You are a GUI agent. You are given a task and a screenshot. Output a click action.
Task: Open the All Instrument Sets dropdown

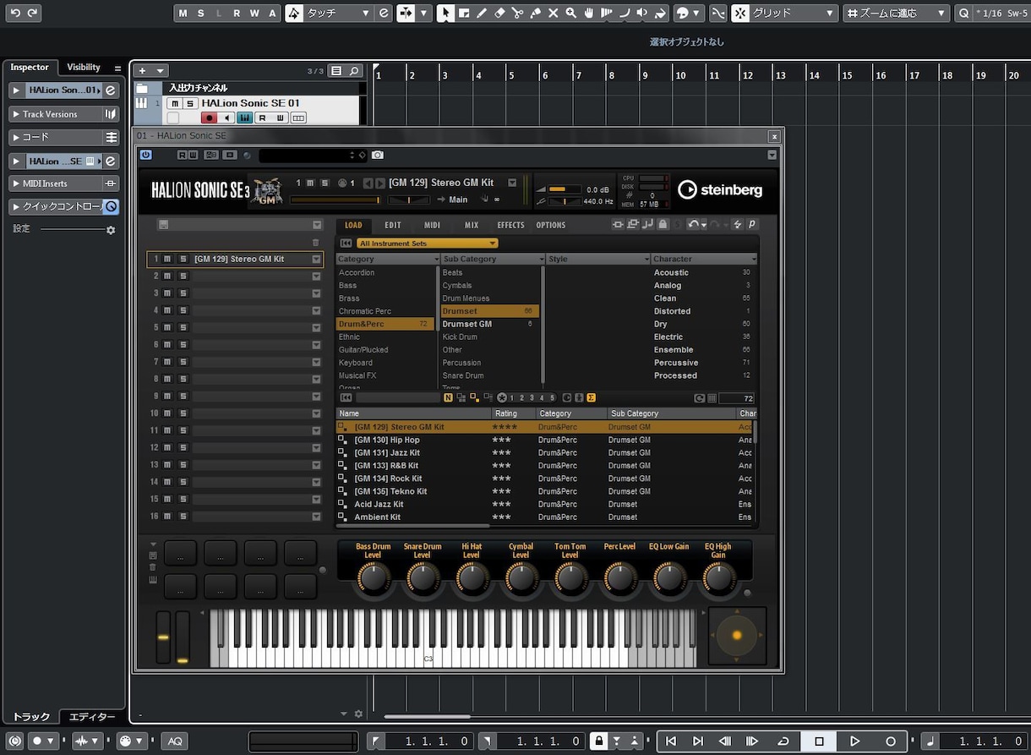[x=427, y=243]
